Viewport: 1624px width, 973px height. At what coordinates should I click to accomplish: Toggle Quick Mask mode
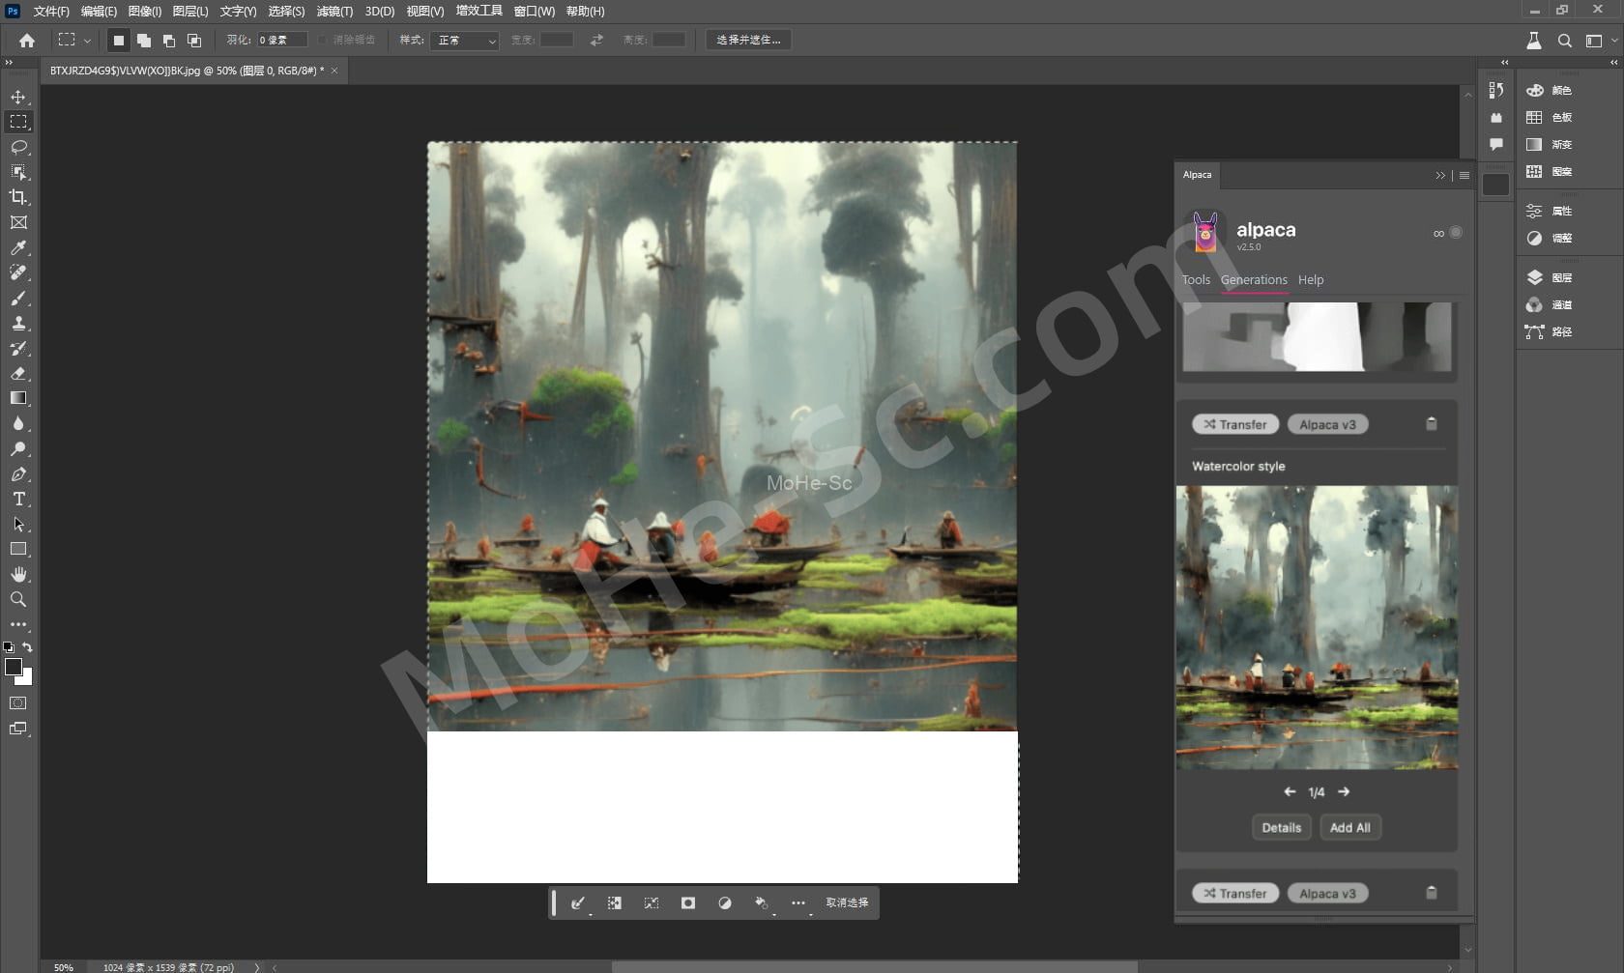(18, 703)
